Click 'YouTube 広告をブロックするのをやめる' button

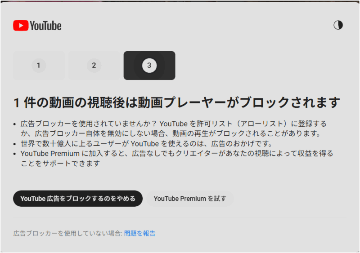point(78,199)
